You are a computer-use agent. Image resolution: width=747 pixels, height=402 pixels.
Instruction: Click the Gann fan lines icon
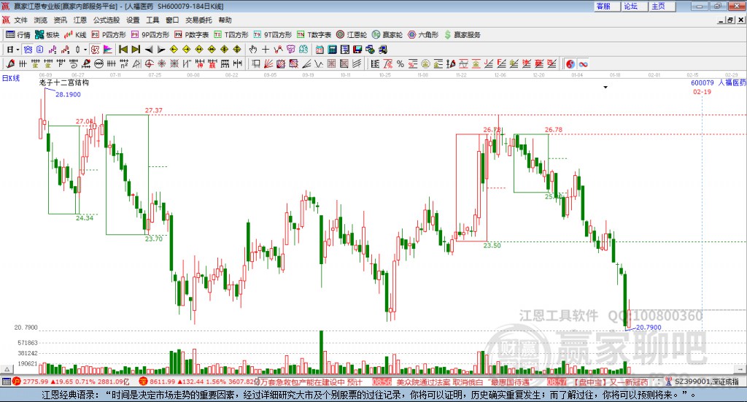[268, 63]
